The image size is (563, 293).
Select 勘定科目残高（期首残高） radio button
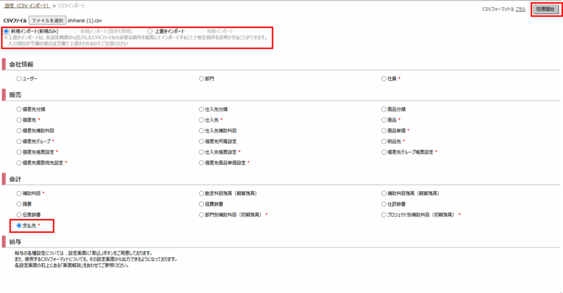pos(201,194)
